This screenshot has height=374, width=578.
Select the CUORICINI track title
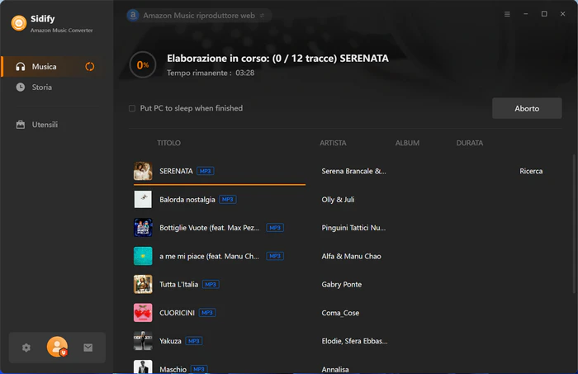pyautogui.click(x=177, y=313)
